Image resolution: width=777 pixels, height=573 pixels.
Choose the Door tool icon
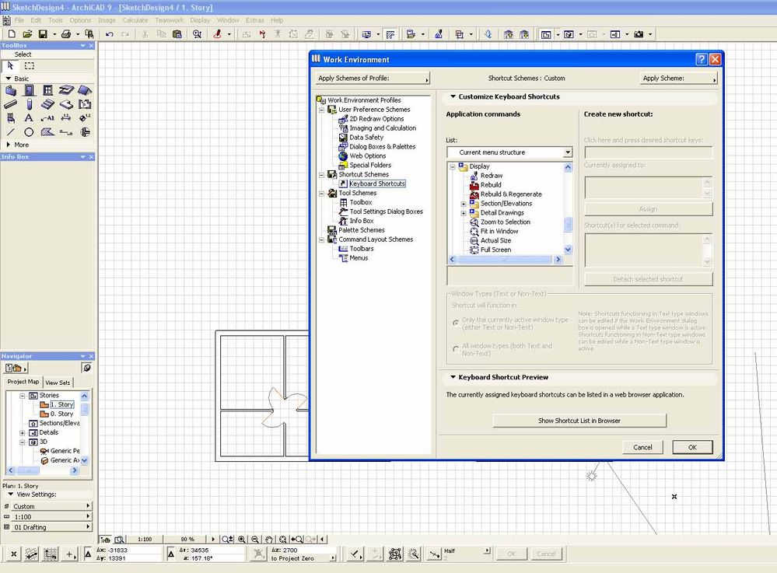tap(30, 90)
